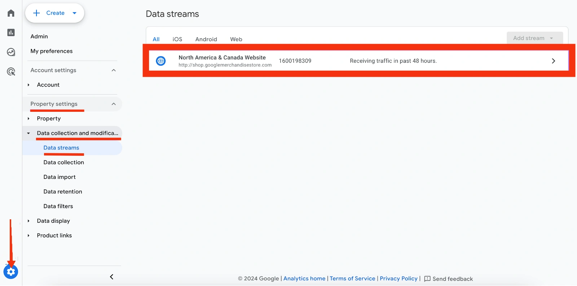Image resolution: width=577 pixels, height=286 pixels.
Task: Switch to the Web tab
Action: click(236, 39)
